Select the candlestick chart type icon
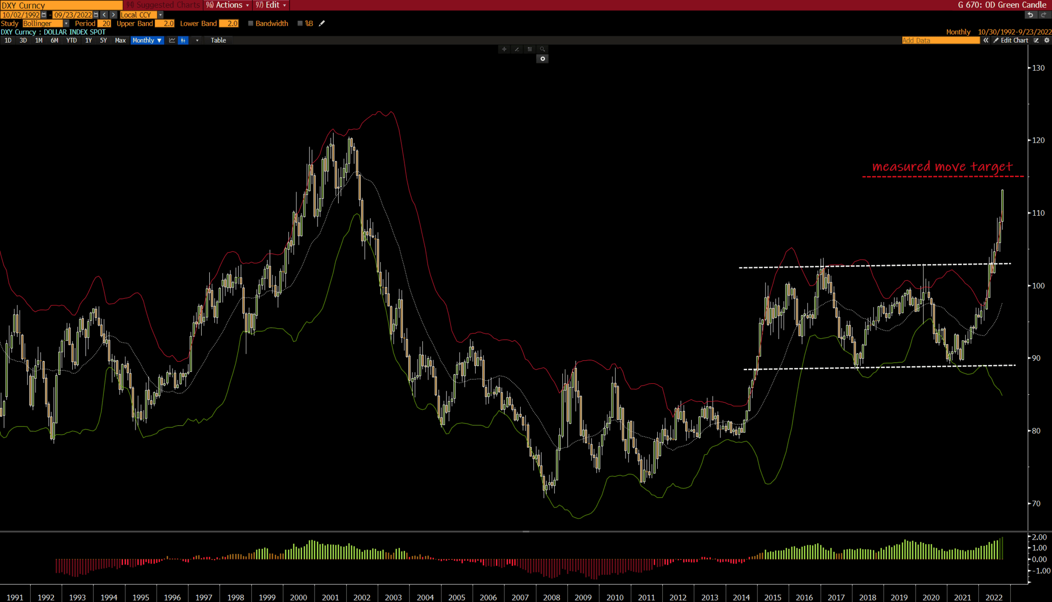The width and height of the screenshot is (1052, 602). 183,40
